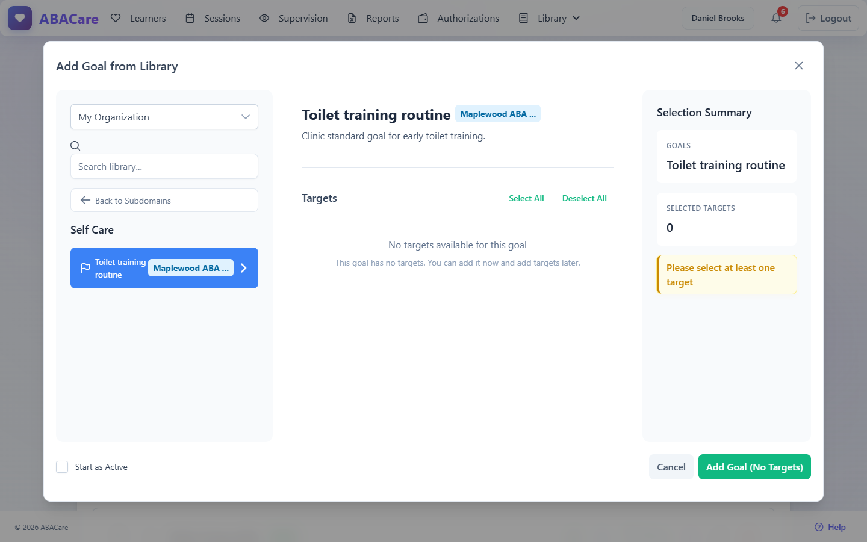The width and height of the screenshot is (867, 542).
Task: Open the Daniel Brooks user profile button
Action: click(x=718, y=18)
